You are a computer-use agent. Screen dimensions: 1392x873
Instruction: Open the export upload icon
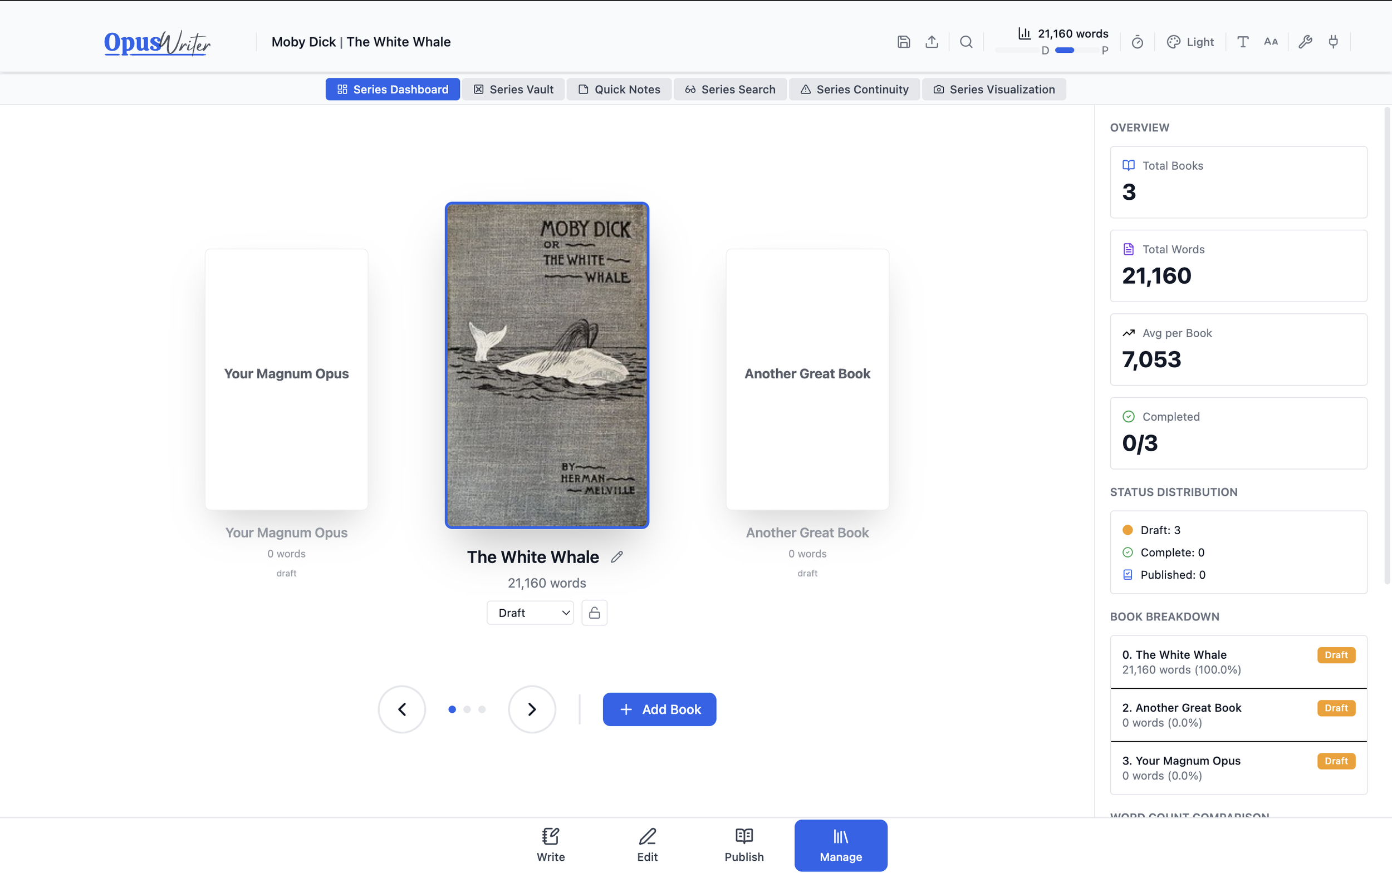(931, 42)
